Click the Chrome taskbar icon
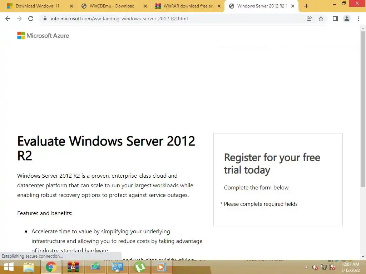The width and height of the screenshot is (366, 274). pyautogui.click(x=51, y=267)
